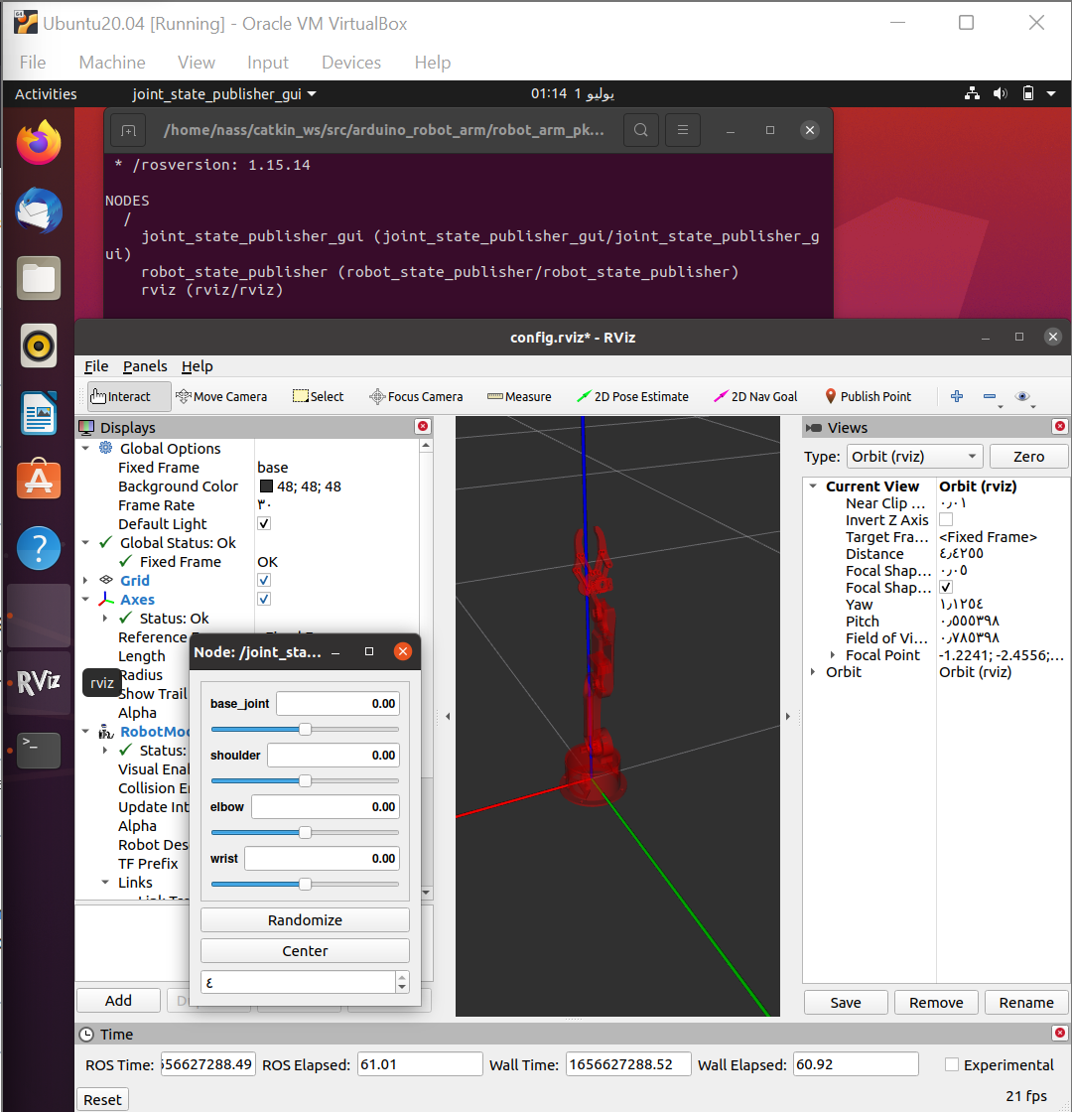The height and width of the screenshot is (1112, 1072).
Task: Disable the Grid display checkbox
Action: [x=264, y=580]
